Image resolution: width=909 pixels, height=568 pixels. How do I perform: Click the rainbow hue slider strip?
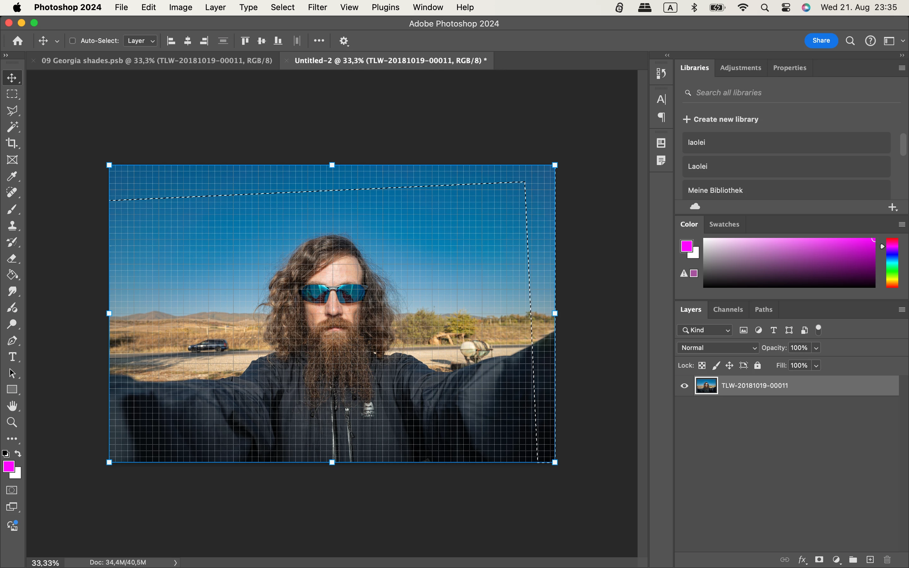click(x=892, y=263)
